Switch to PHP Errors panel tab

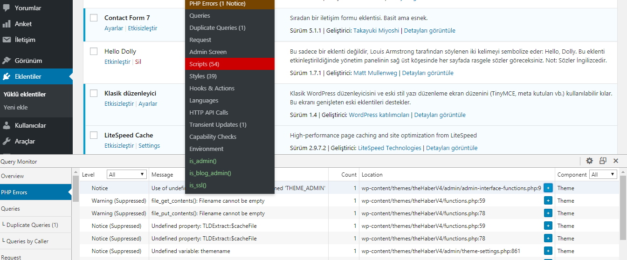click(35, 192)
